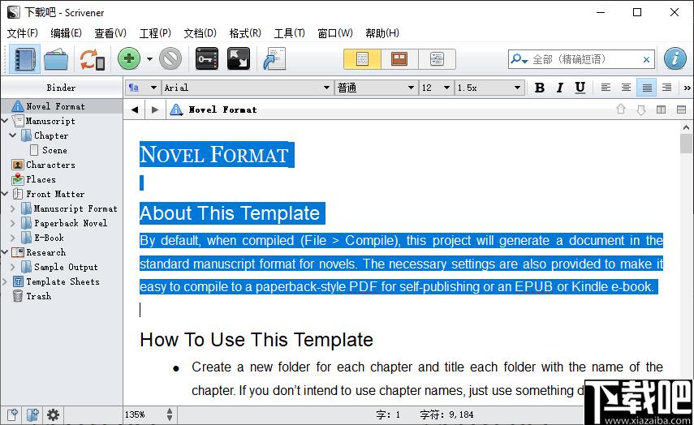Go forward in document history
The image size is (694, 425).
154,109
